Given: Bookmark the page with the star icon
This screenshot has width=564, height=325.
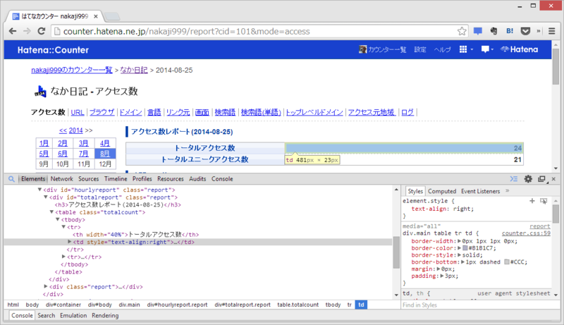Looking at the screenshot, I should (x=462, y=31).
